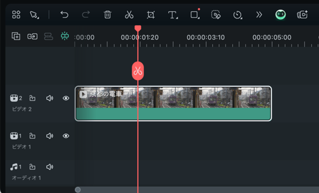This screenshot has width=319, height=193.
Task: Click the ビデオ 2 track label
Action: point(22,109)
